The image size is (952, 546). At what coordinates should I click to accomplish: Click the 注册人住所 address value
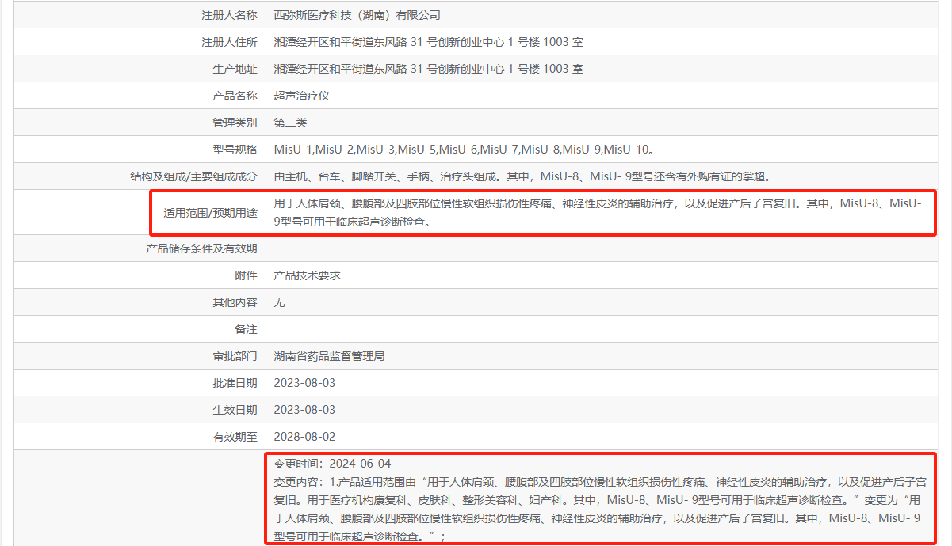428,42
